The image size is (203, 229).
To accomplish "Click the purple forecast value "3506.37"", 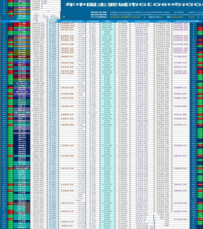I will pos(180,146).
